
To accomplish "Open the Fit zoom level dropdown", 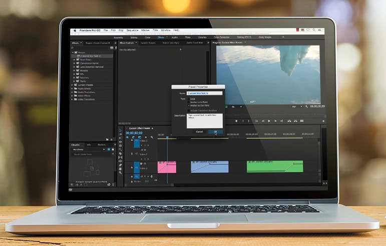I will (236, 107).
